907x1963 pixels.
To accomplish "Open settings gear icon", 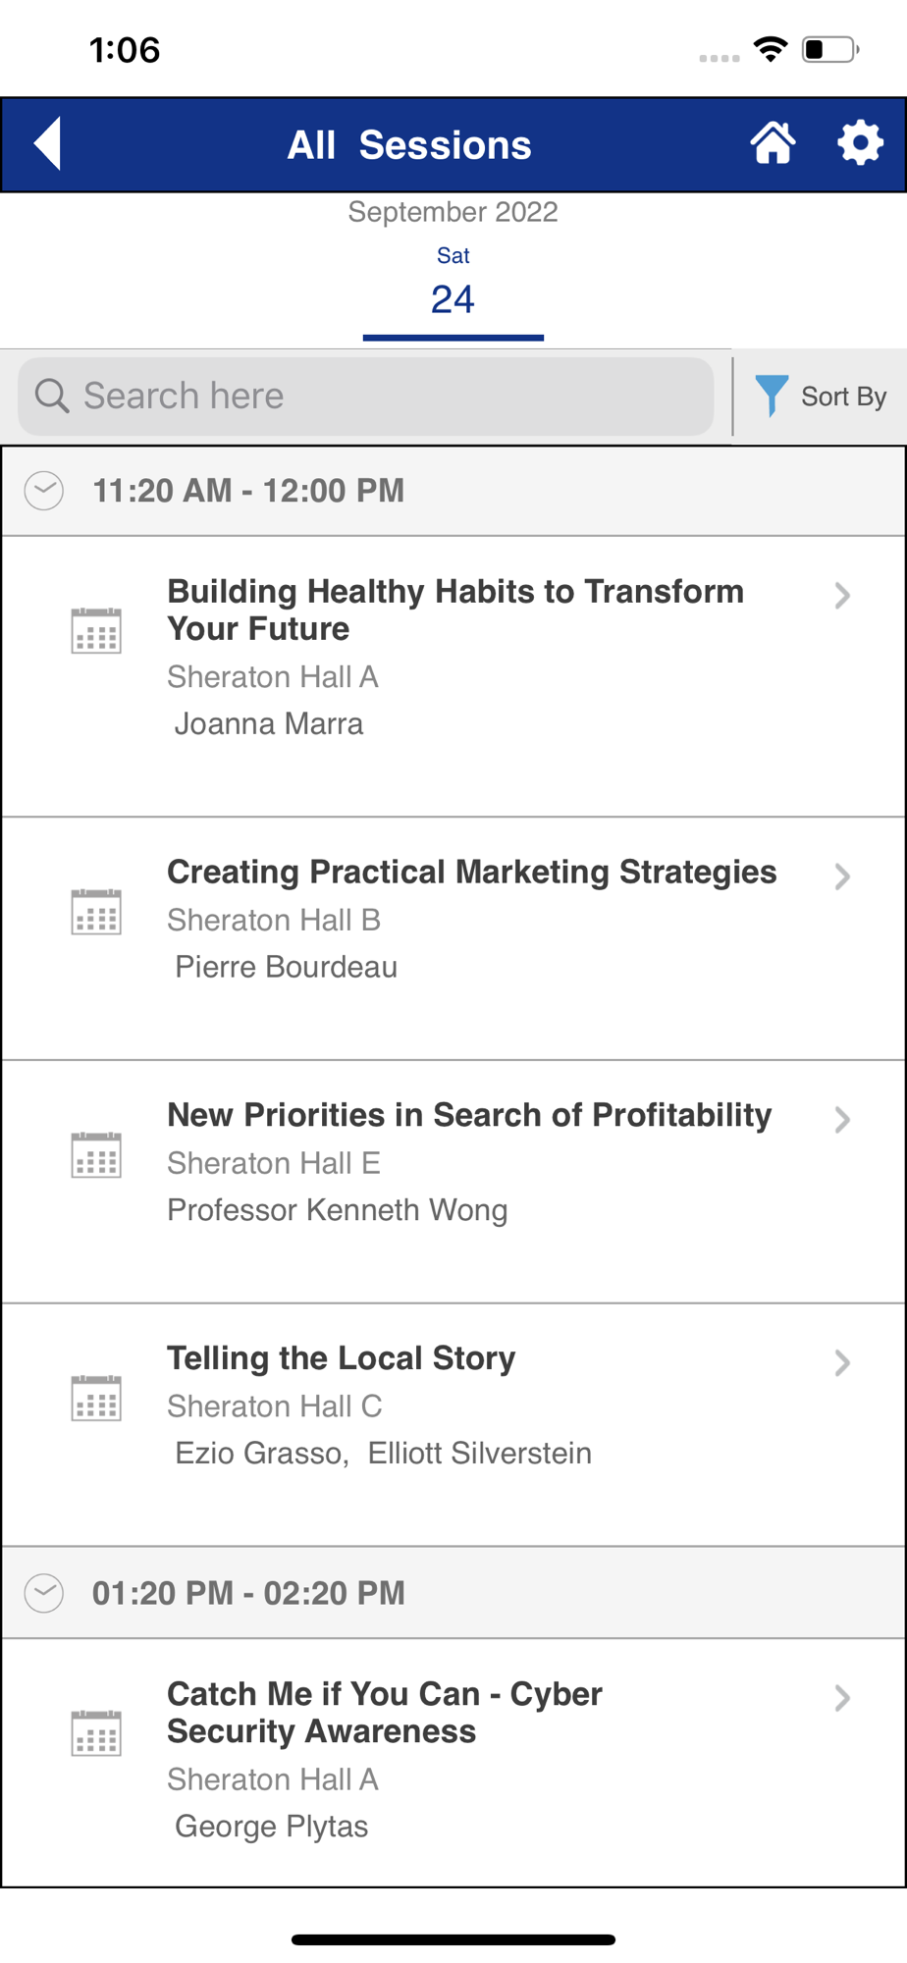I will (x=860, y=143).
